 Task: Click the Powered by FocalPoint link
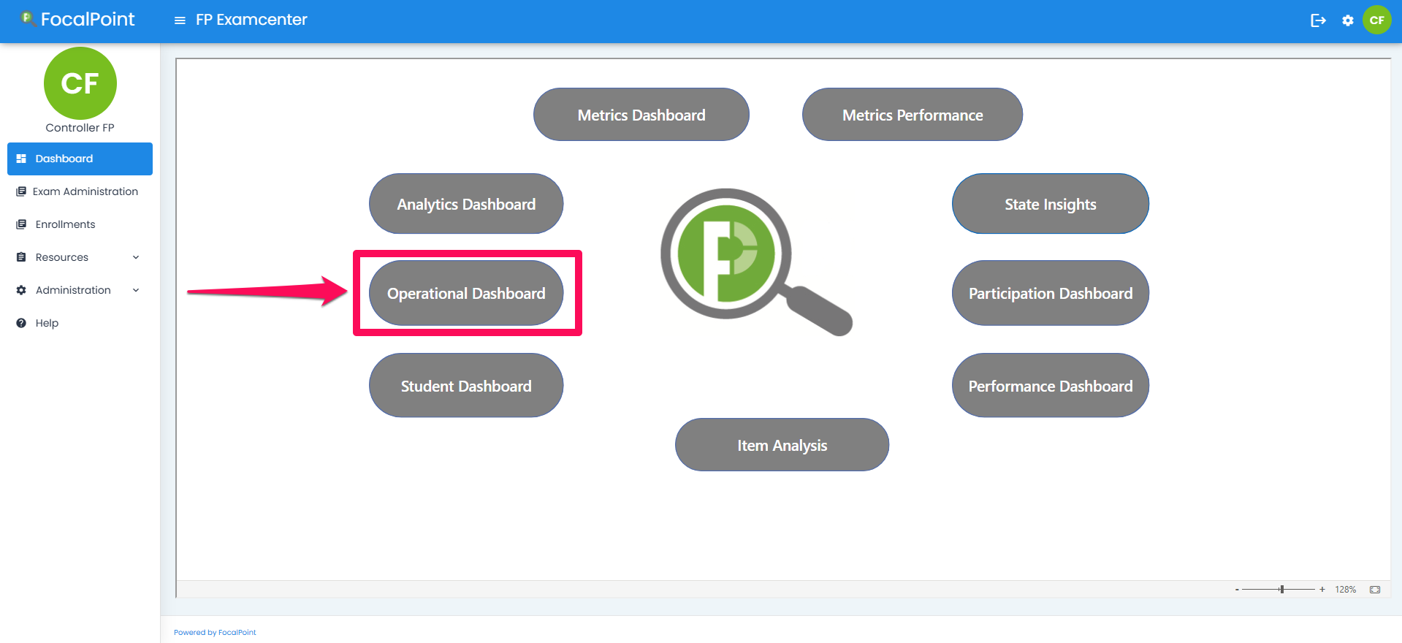[x=215, y=633]
